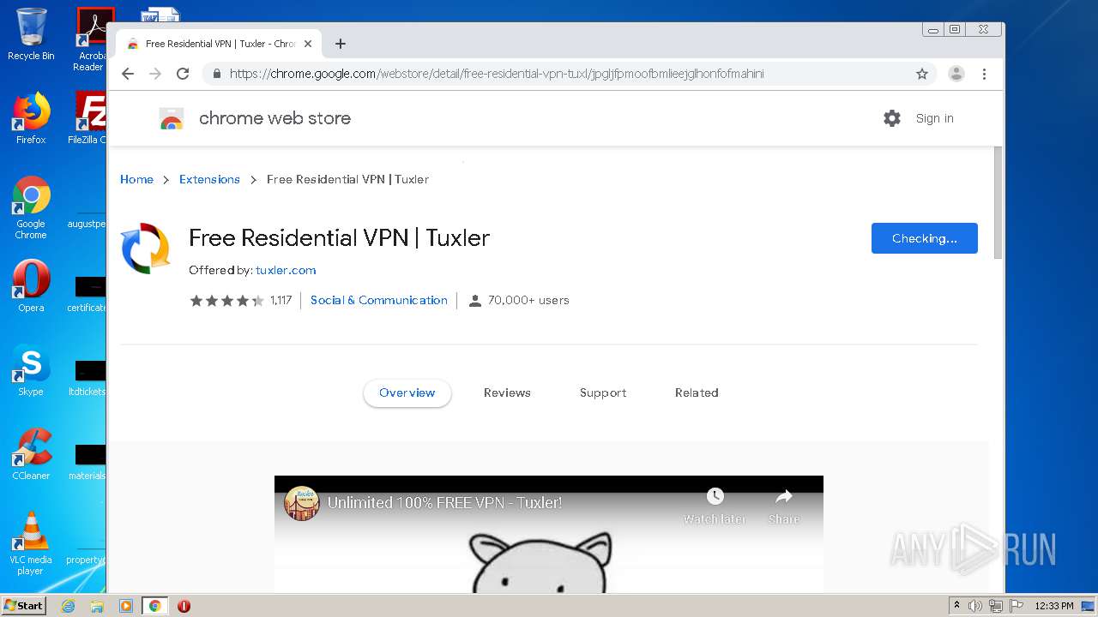Switch to the Reviews tab
This screenshot has width=1098, height=617.
point(507,392)
